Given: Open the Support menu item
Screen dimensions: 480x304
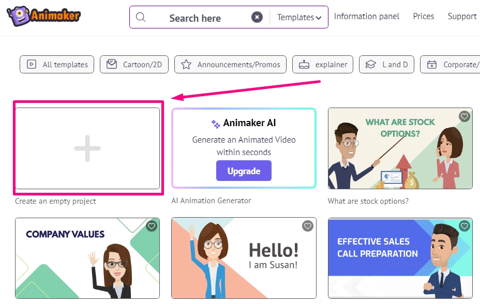Looking at the screenshot, I should 462,16.
